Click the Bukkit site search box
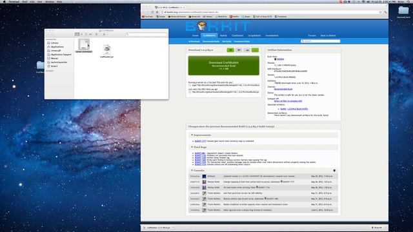413x232 pixels. click(320, 41)
